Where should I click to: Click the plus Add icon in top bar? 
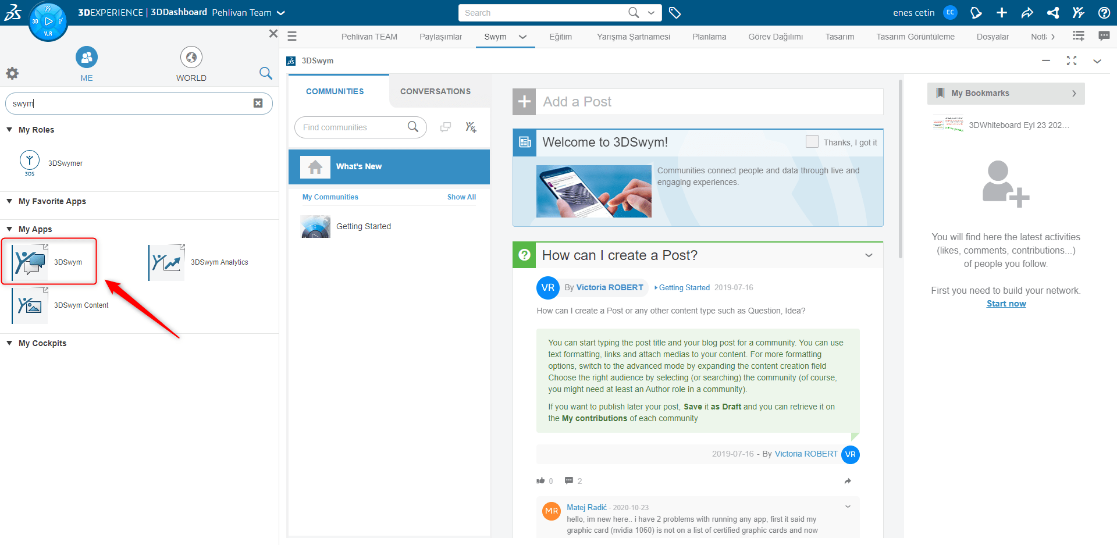(x=1002, y=13)
